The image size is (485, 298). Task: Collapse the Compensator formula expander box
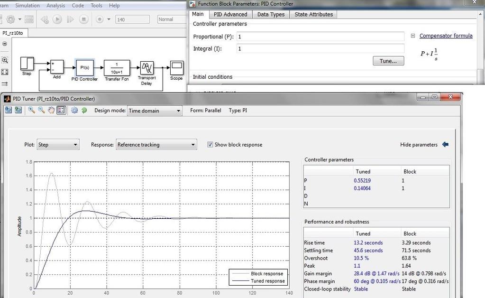pos(412,36)
